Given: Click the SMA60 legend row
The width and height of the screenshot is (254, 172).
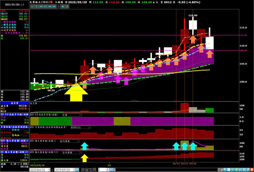Looking at the screenshot, I should [x=14, y=19].
